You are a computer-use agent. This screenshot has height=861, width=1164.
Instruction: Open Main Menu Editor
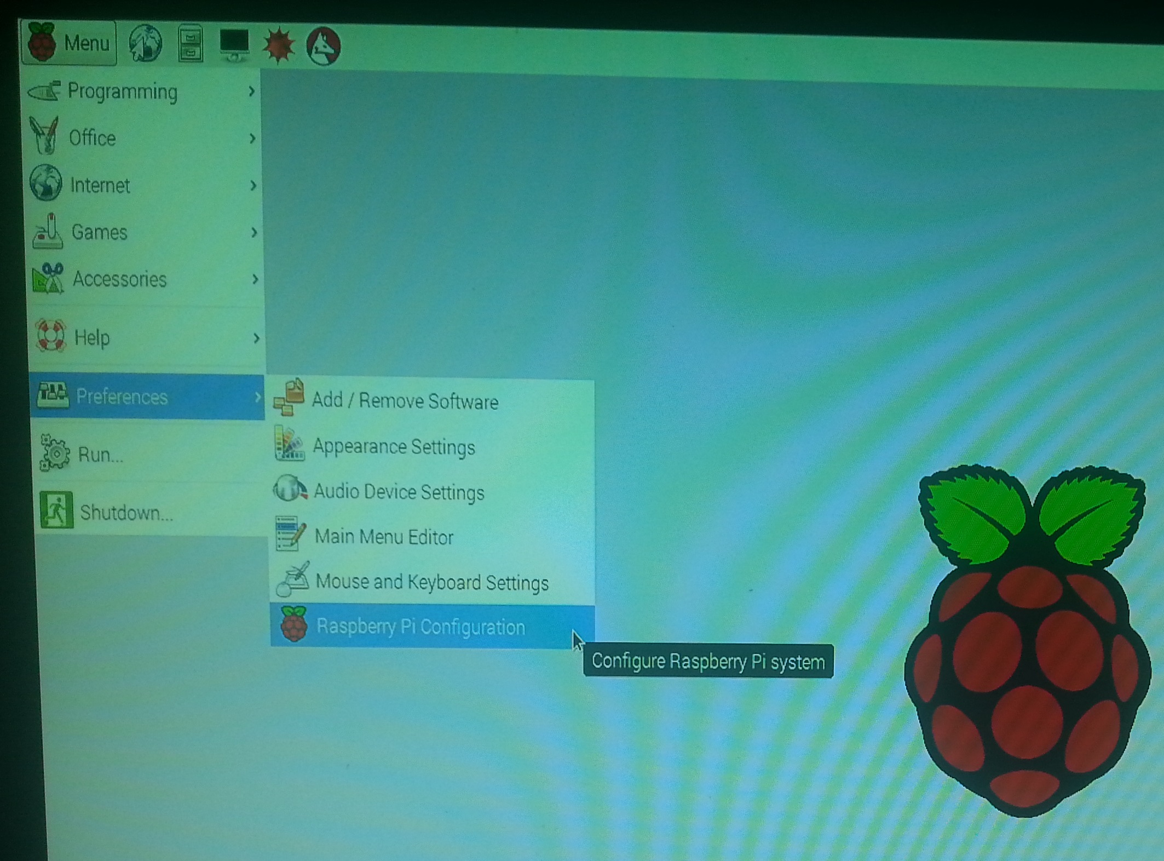click(x=433, y=537)
